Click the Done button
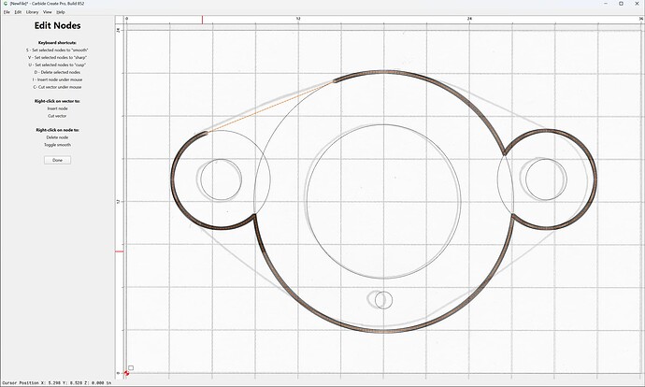 (58, 160)
